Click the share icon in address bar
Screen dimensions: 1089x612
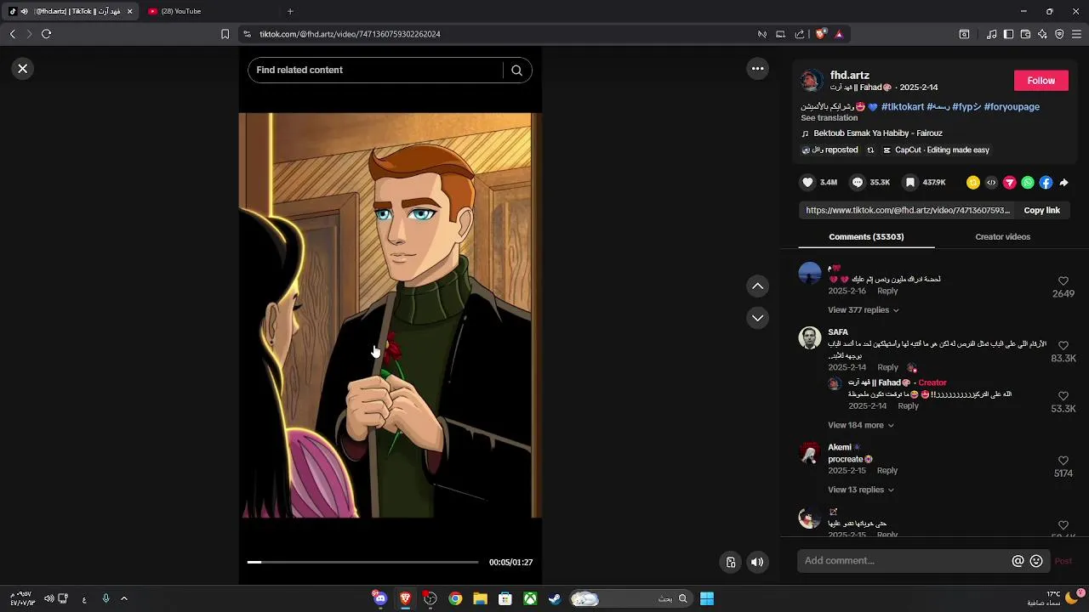pyautogui.click(x=800, y=34)
